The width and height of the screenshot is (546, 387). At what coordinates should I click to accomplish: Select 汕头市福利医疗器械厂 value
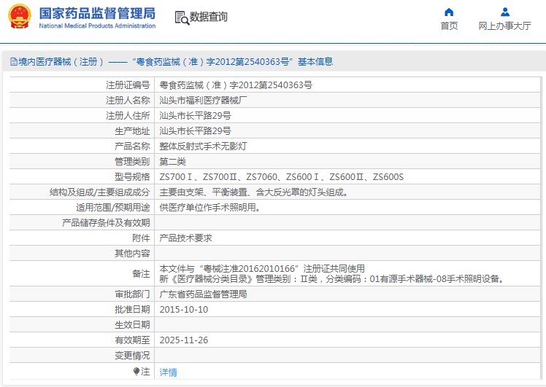coord(203,101)
